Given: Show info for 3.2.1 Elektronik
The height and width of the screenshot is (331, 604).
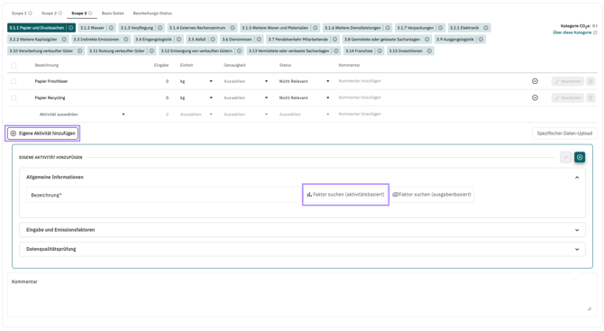Looking at the screenshot, I should (x=486, y=28).
